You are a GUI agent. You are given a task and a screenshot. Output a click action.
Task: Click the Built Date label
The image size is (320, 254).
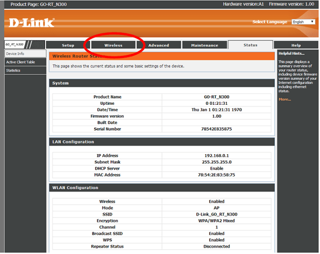point(107,123)
